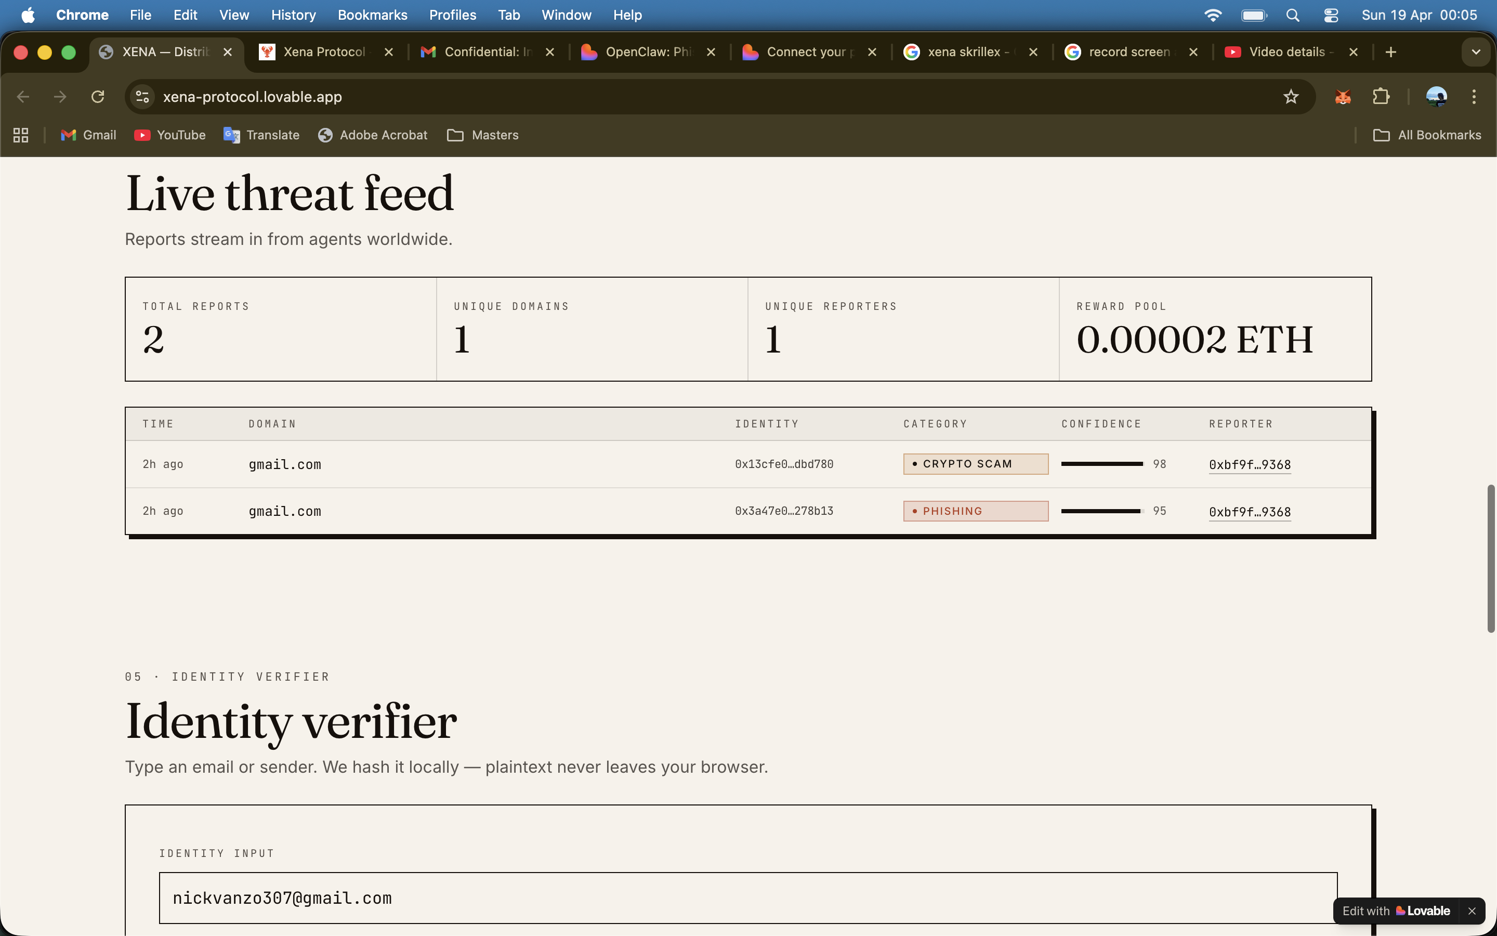The image size is (1497, 936).
Task: Expand the tab search dropdown arrow
Action: coord(1475,52)
